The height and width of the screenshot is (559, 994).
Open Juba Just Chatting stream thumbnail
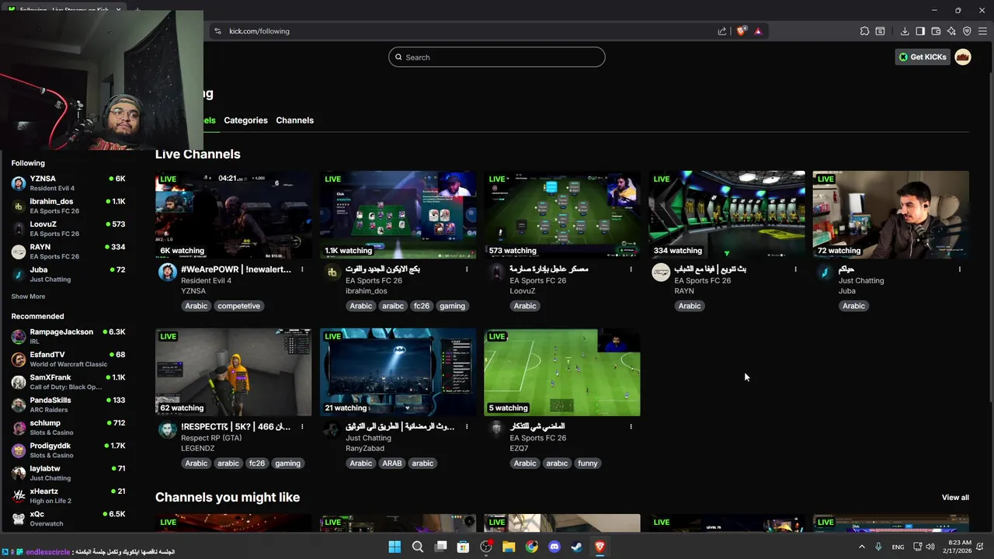(x=891, y=214)
